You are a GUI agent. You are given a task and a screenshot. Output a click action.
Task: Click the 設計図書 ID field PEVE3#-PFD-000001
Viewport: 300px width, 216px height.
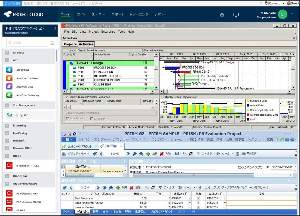click(180, 167)
